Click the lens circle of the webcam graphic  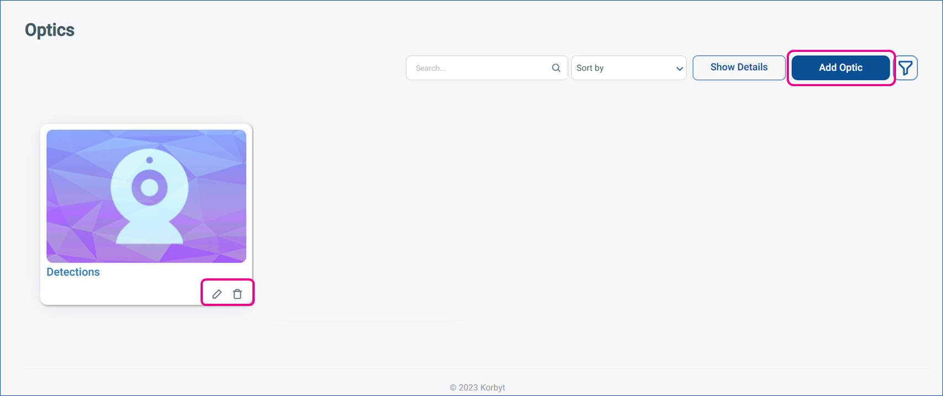[149, 188]
